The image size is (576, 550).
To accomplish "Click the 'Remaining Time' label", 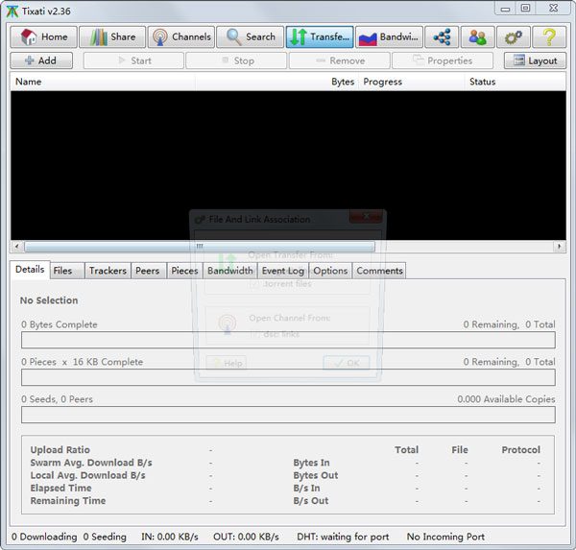I will (x=68, y=501).
